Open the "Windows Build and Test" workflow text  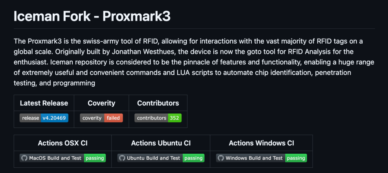(x=254, y=158)
